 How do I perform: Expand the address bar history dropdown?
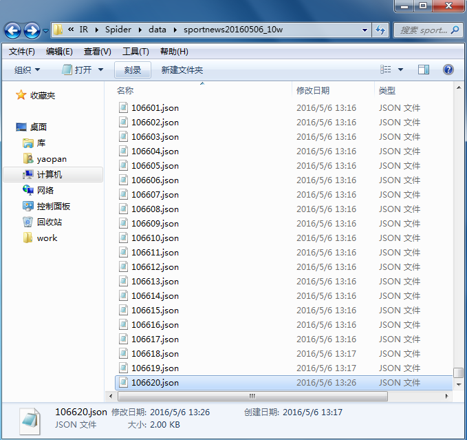tap(365, 30)
